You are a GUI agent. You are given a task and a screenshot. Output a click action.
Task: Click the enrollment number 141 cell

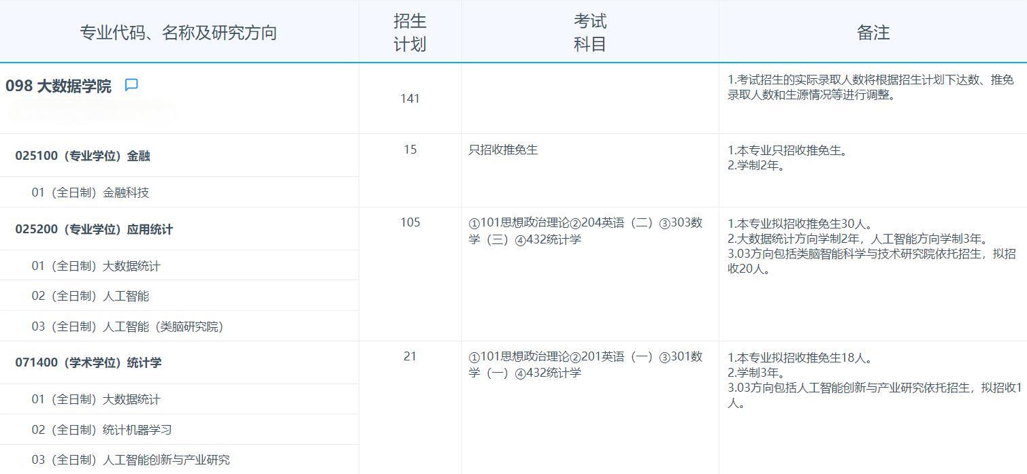click(409, 98)
